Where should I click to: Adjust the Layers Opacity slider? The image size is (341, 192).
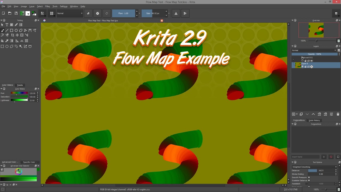click(315, 54)
